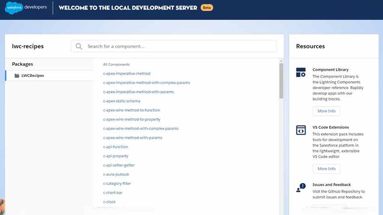Click the Issues and Feedback heading text

pos(331,185)
